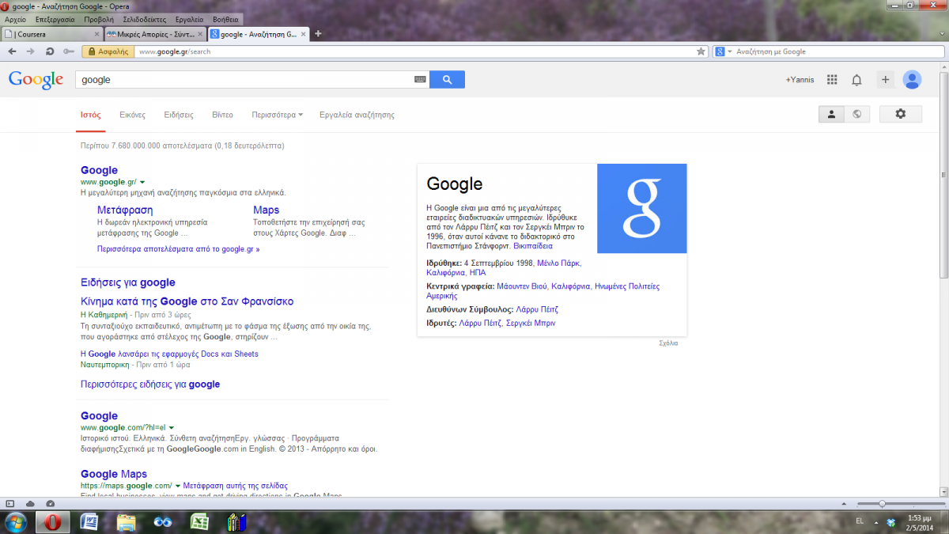Screen dimensions: 949x534
Task: Open news article Κίνημα κατά της Google
Action: point(187,301)
